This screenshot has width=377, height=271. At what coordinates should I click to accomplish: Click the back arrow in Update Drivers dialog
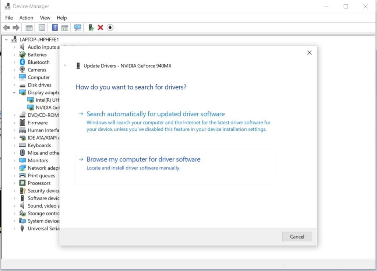66,65
